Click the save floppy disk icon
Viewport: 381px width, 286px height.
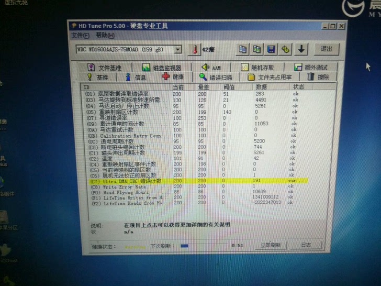[271, 49]
